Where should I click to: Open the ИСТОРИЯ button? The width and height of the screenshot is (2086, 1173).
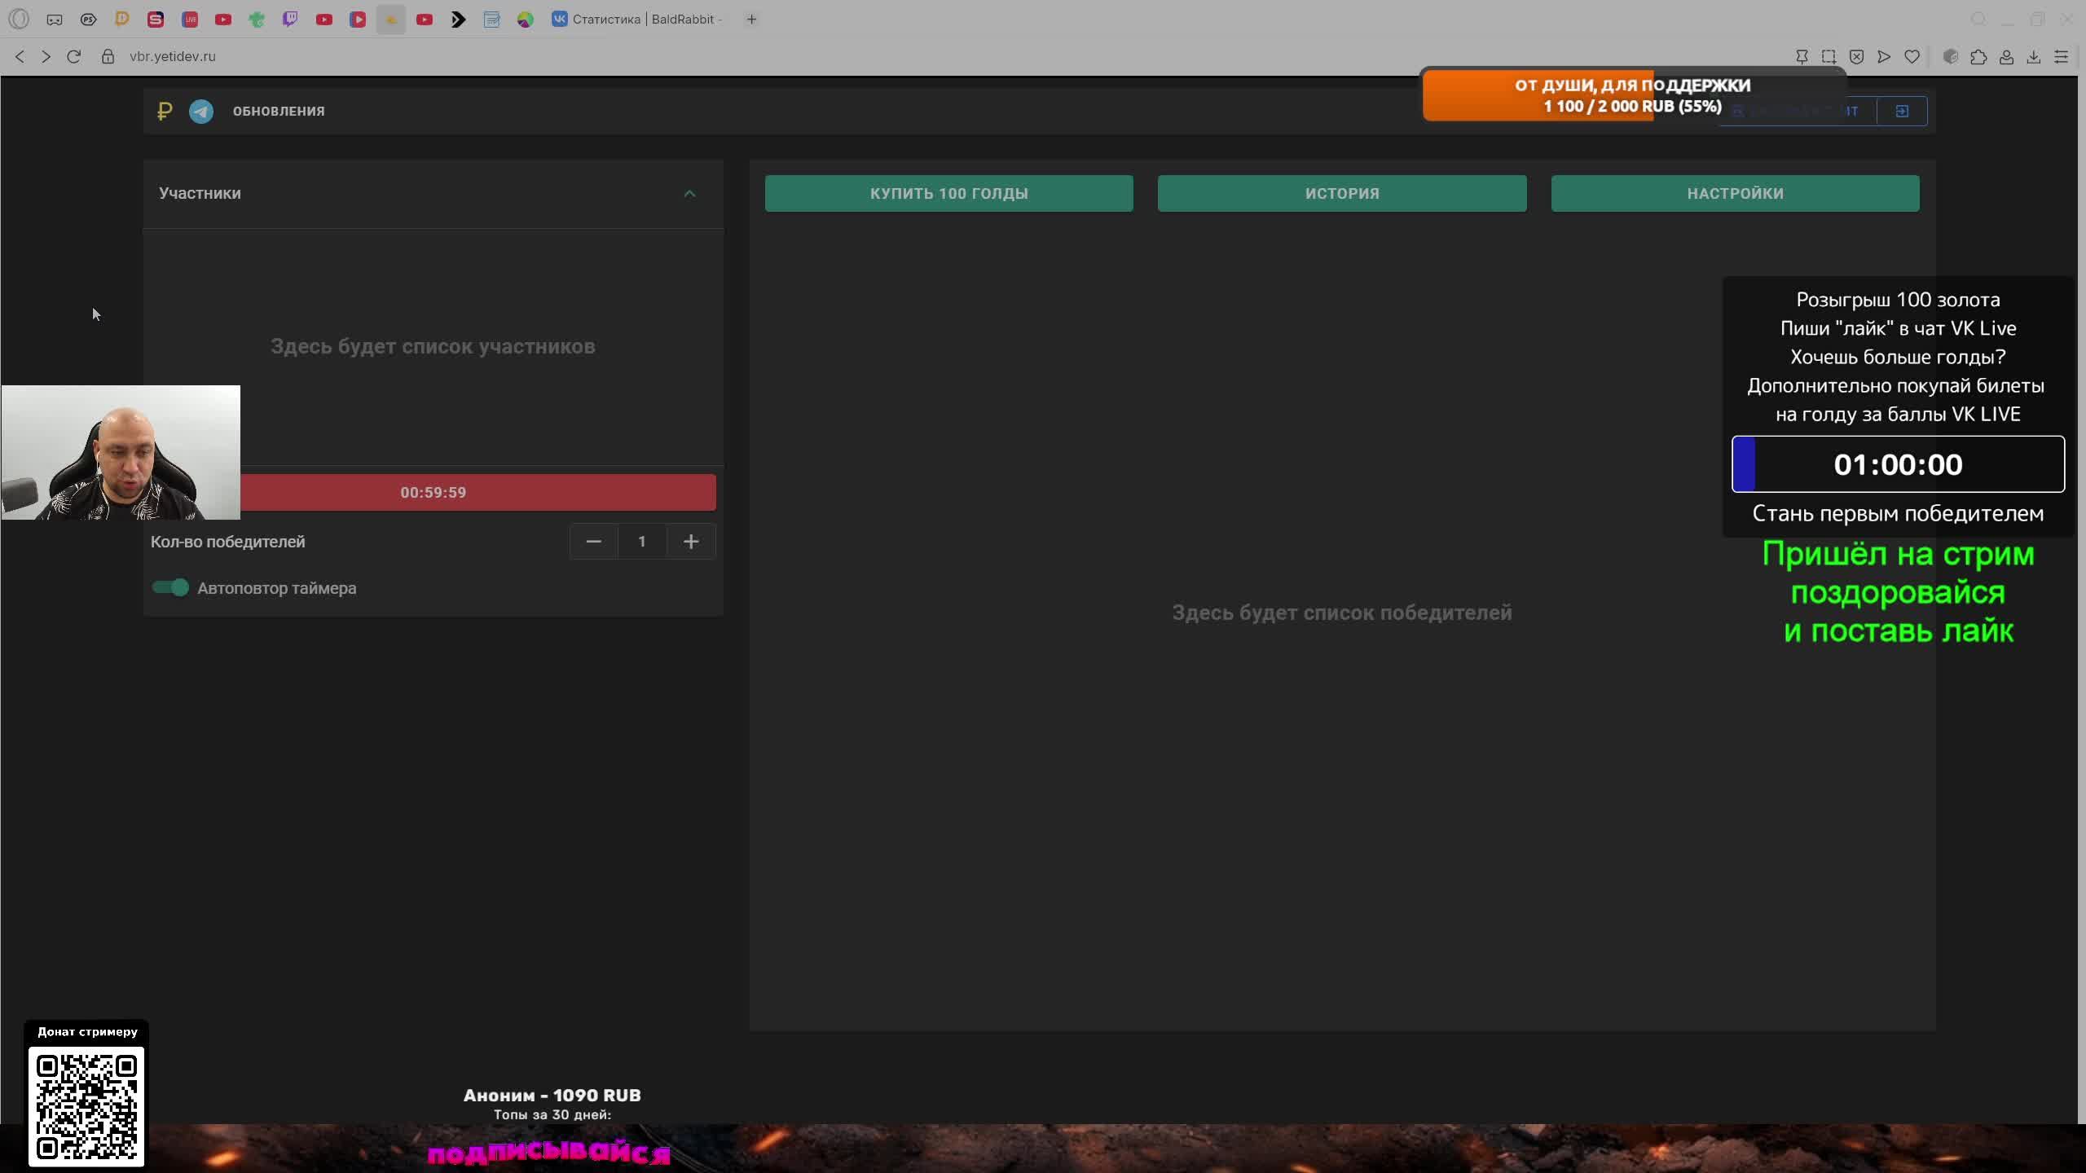(x=1342, y=194)
